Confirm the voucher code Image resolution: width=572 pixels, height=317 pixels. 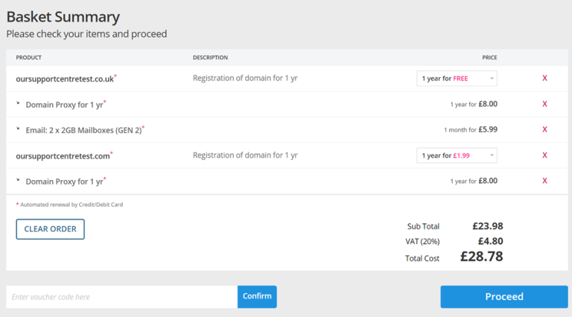click(x=257, y=297)
